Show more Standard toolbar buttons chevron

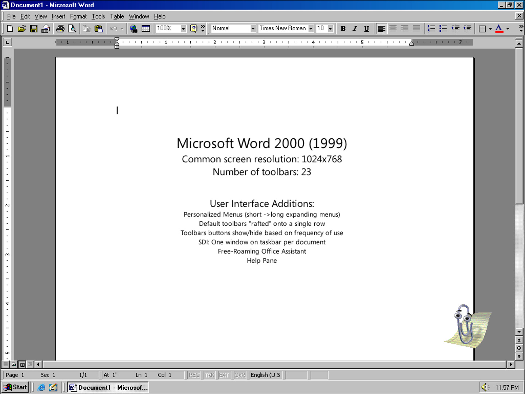pyautogui.click(x=203, y=28)
